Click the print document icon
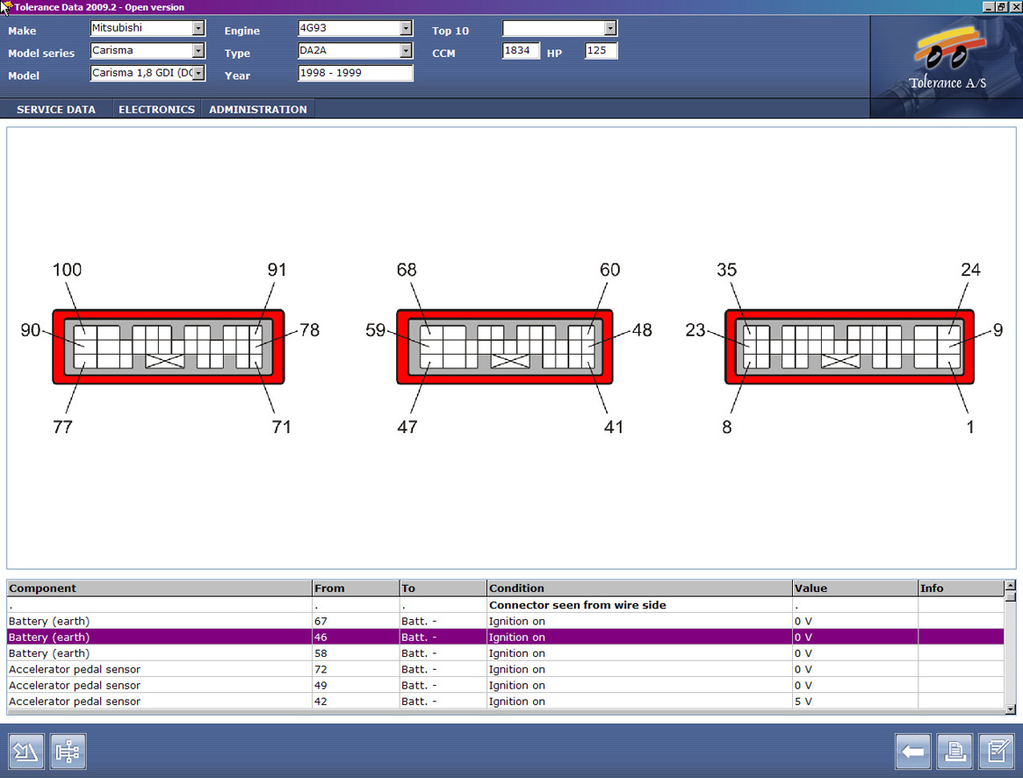Screen dimensions: 1023x778 955,752
